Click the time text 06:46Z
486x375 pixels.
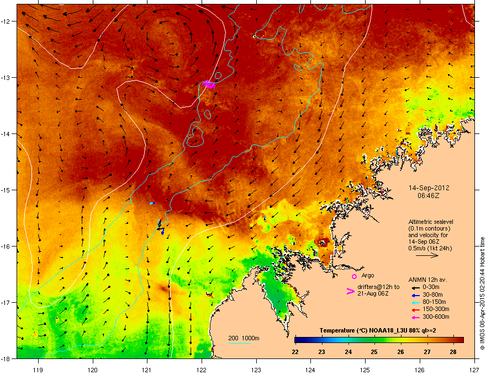point(429,196)
